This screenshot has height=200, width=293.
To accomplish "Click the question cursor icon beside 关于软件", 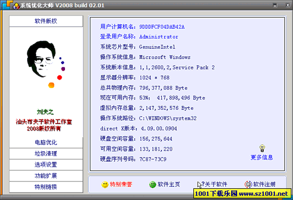I will click(x=201, y=185).
